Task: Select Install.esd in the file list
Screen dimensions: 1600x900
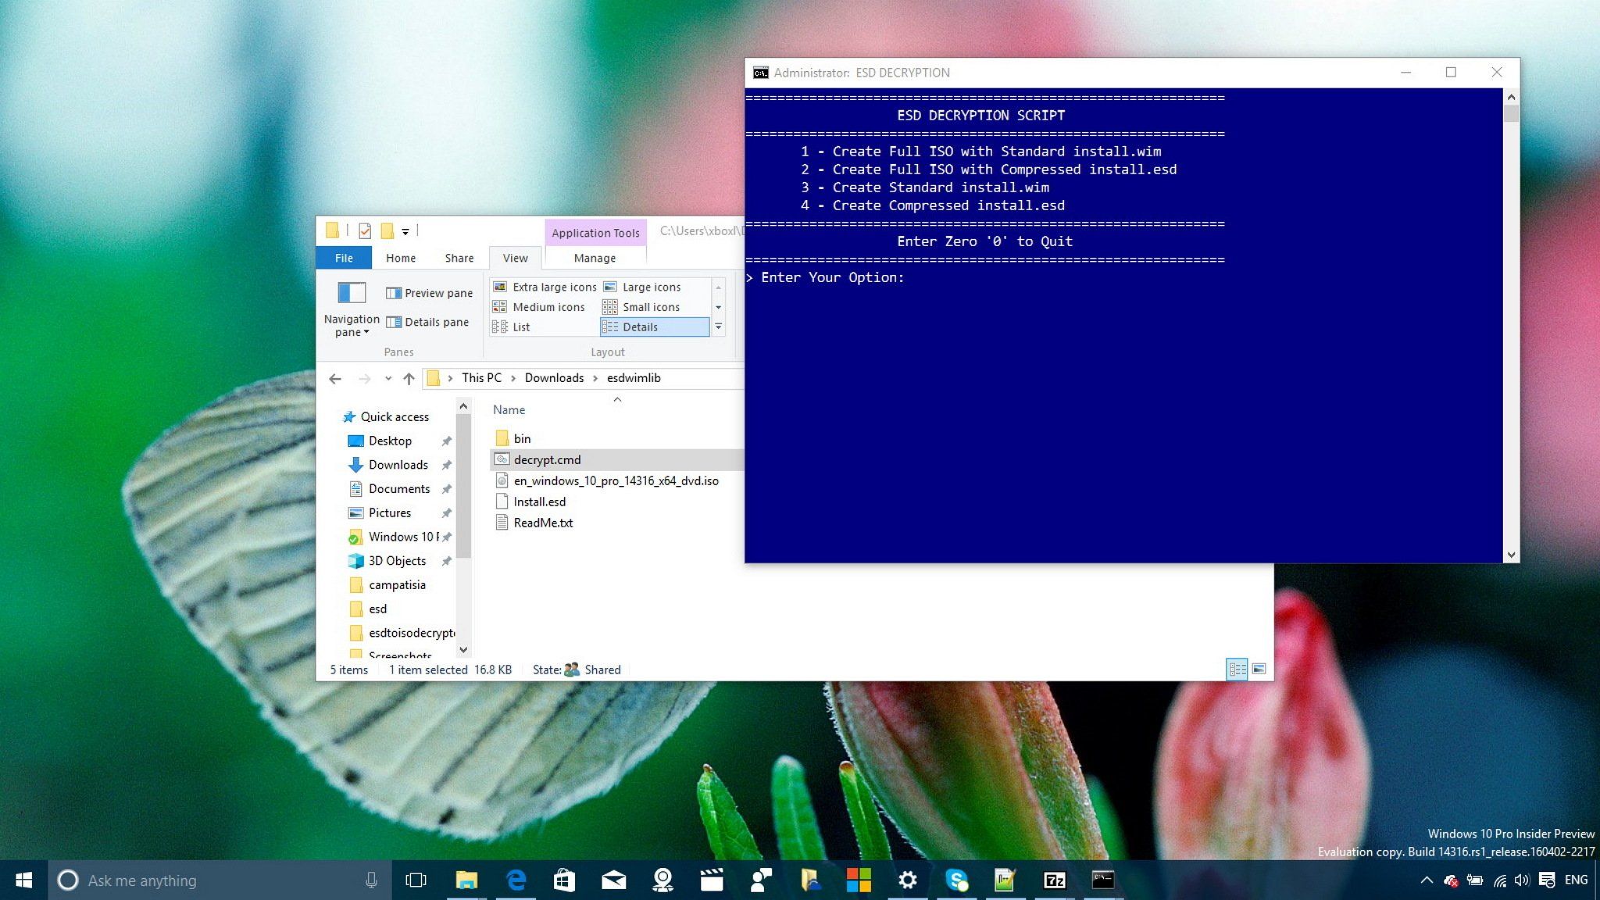Action: coord(539,501)
